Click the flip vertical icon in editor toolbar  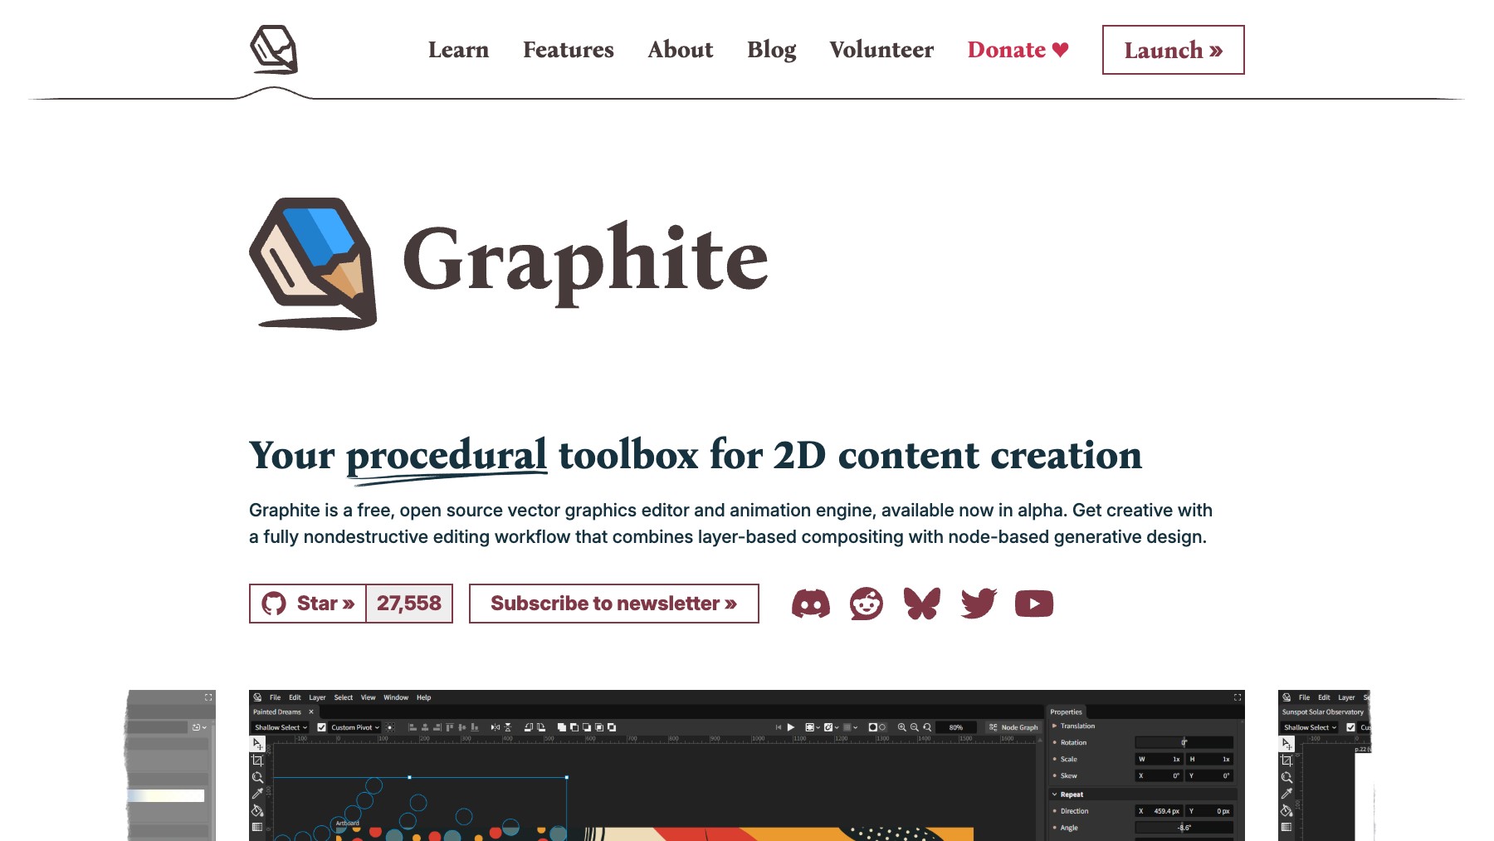(x=508, y=727)
